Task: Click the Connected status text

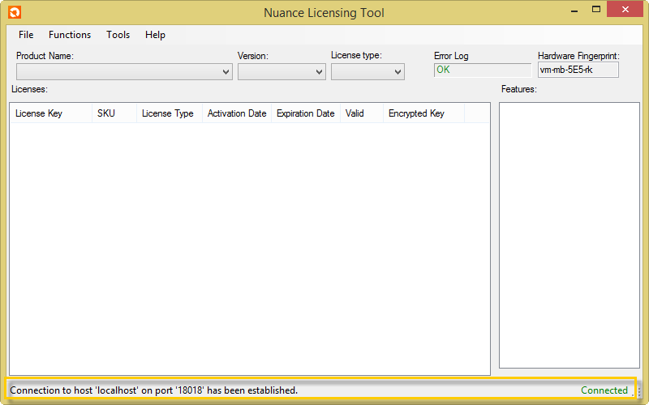Action: click(604, 390)
